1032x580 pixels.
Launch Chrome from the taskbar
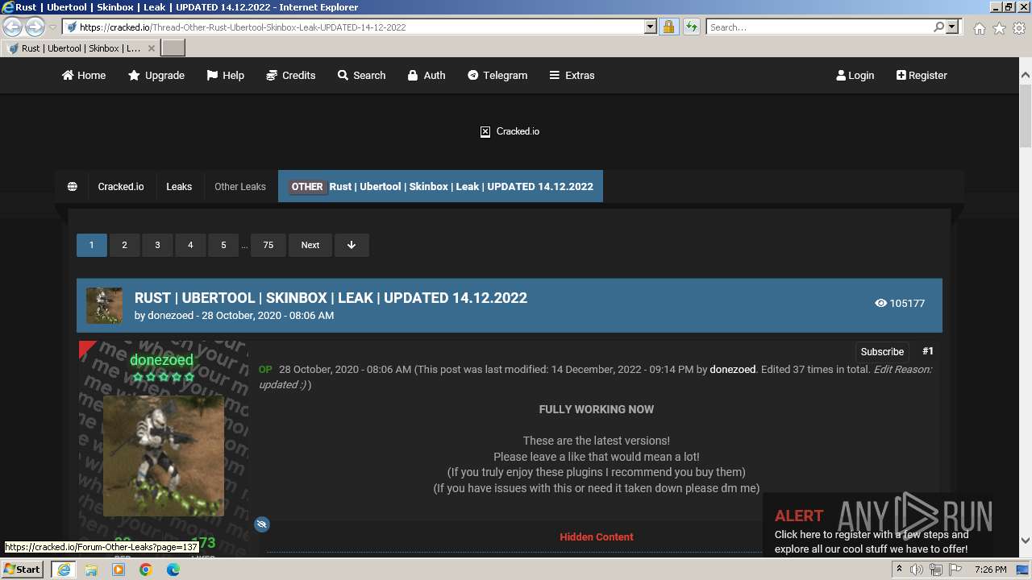coord(146,570)
